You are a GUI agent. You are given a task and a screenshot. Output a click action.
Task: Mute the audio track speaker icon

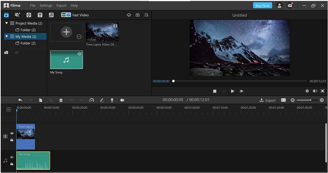point(12,157)
